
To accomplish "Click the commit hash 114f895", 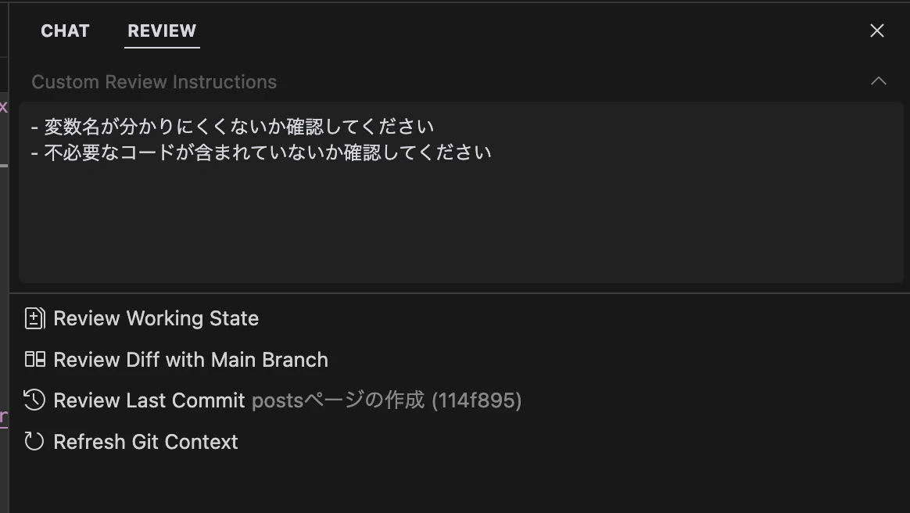I will (x=476, y=400).
